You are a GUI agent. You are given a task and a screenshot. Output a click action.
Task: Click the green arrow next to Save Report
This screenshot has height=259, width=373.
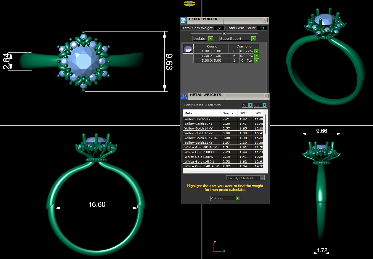(254, 38)
